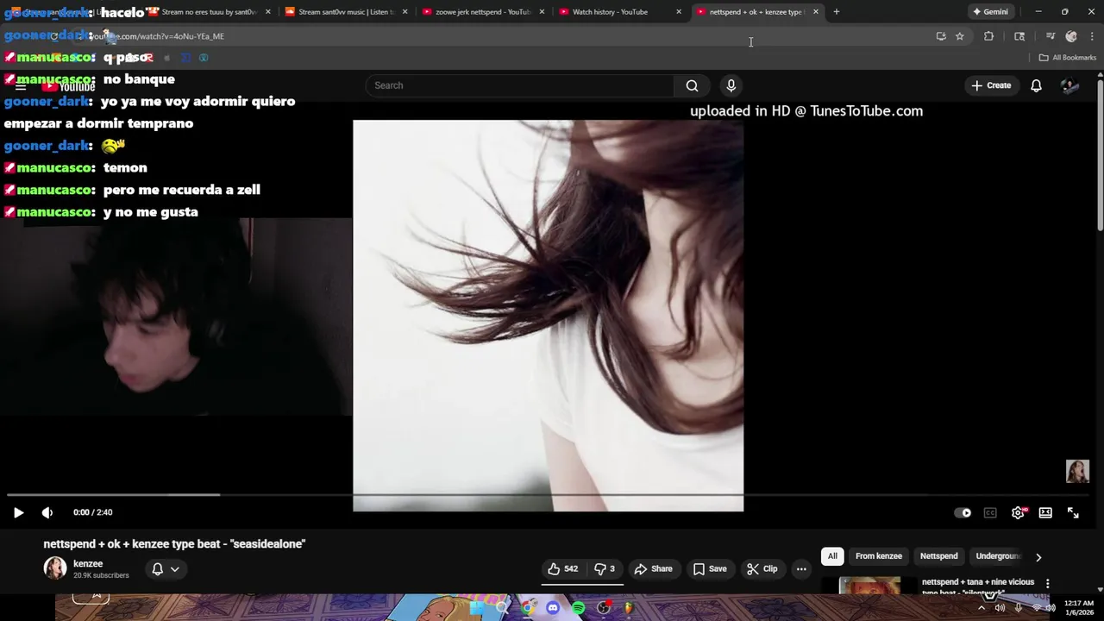Toggle the autoplay switch in player

(x=963, y=512)
